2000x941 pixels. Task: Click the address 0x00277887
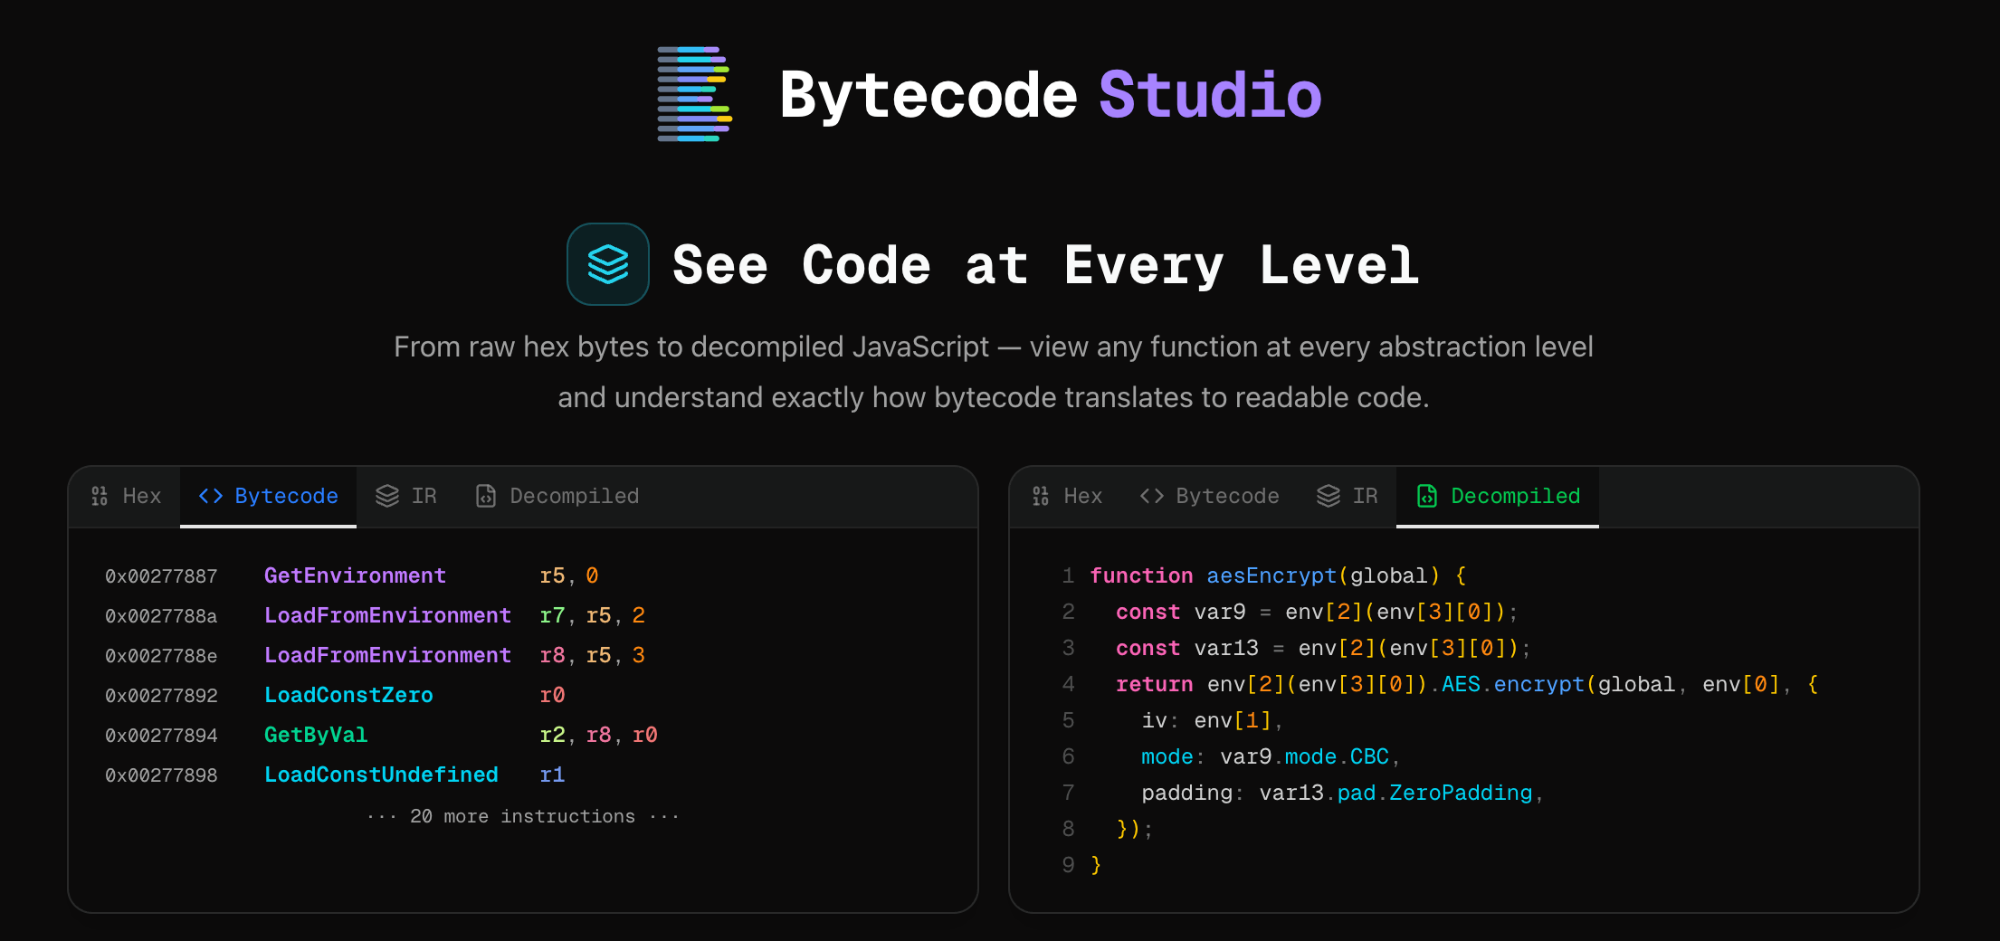click(162, 575)
